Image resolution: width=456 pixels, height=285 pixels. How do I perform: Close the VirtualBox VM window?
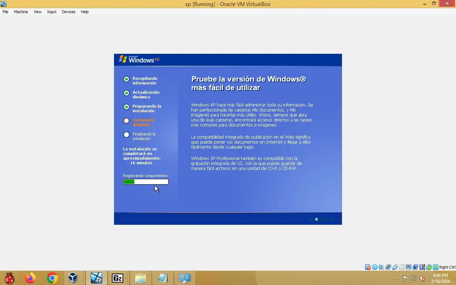447,4
